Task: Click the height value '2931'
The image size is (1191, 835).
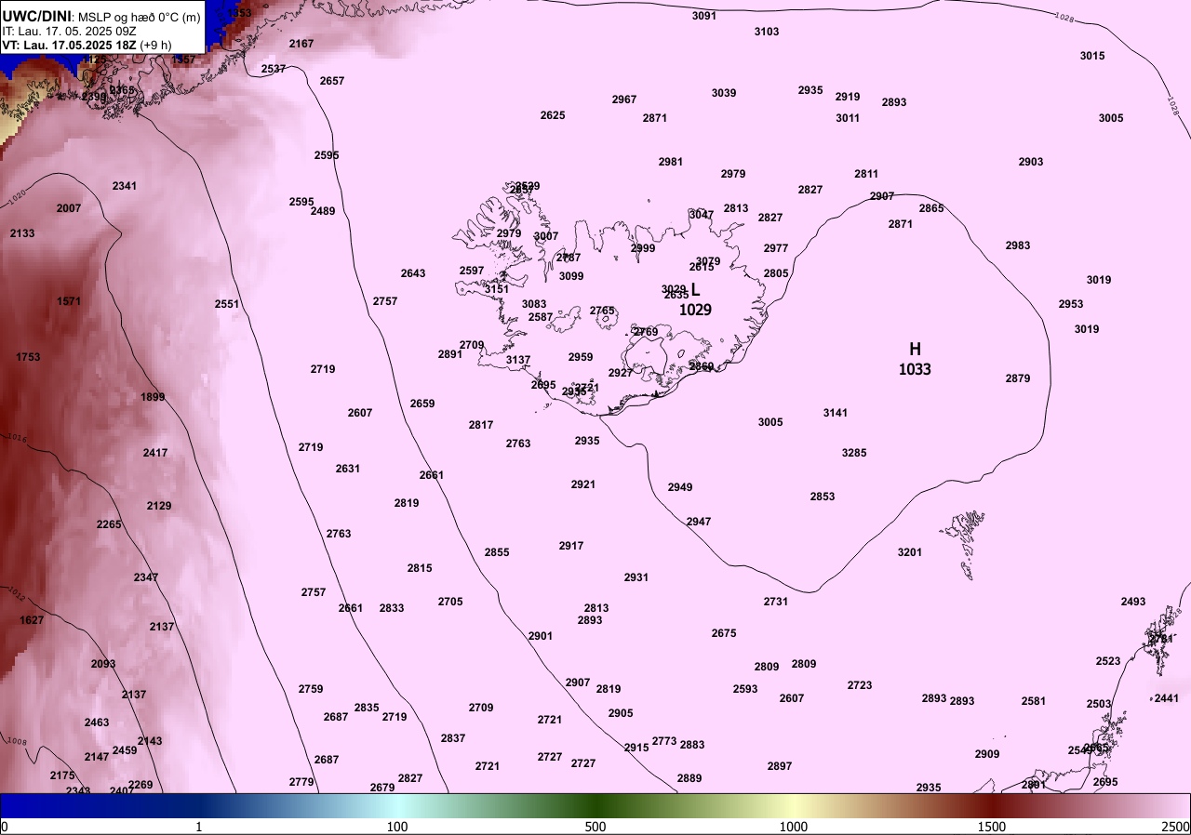Action: coord(636,577)
